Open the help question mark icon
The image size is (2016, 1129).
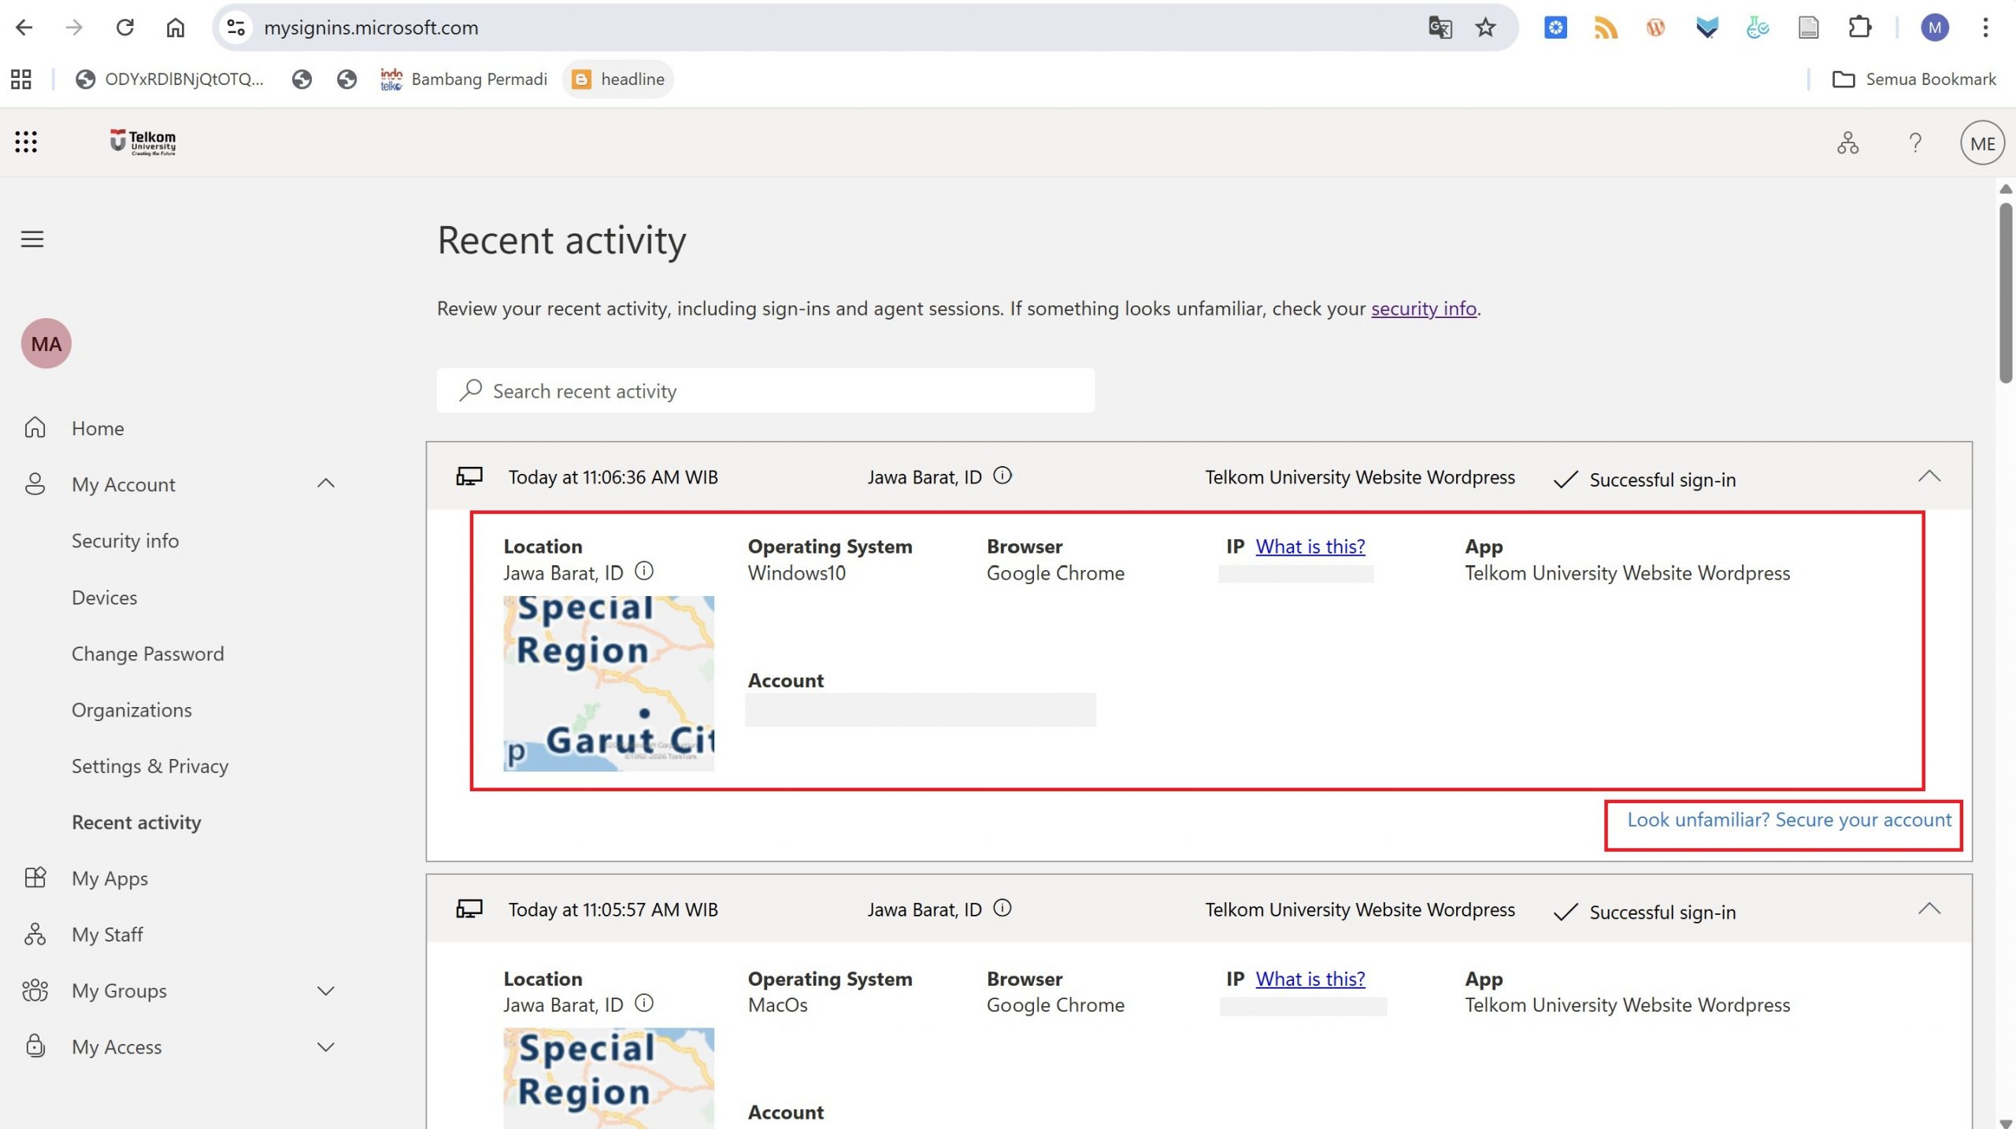tap(1915, 143)
